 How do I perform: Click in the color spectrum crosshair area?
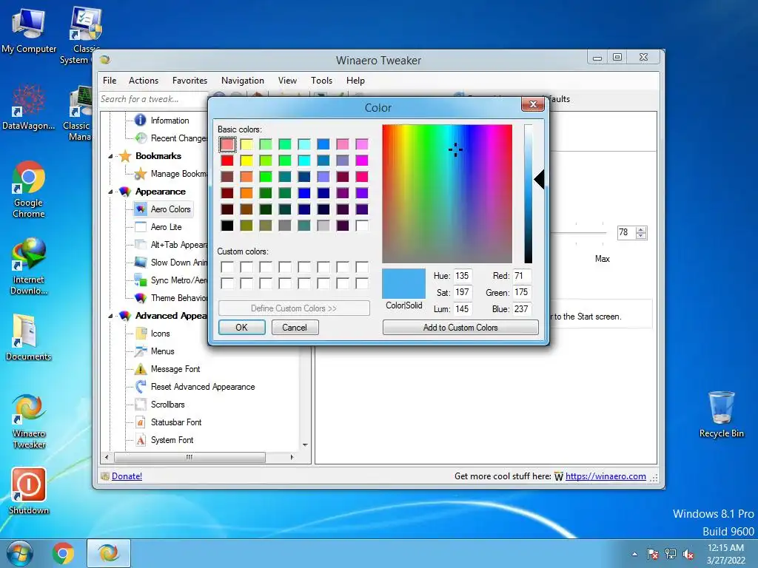click(455, 149)
